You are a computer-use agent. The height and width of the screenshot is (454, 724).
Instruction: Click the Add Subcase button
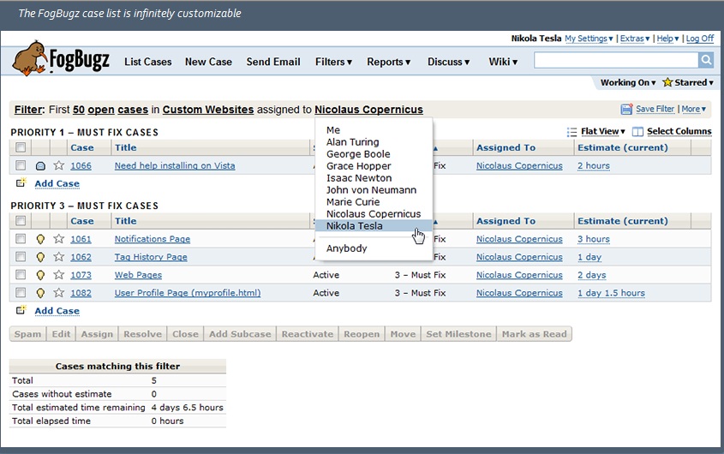(x=240, y=334)
